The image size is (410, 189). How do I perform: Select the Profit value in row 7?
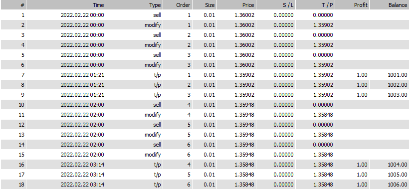362,75
